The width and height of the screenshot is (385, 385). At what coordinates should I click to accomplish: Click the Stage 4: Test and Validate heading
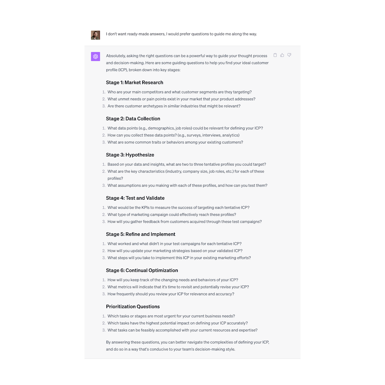coord(135,198)
